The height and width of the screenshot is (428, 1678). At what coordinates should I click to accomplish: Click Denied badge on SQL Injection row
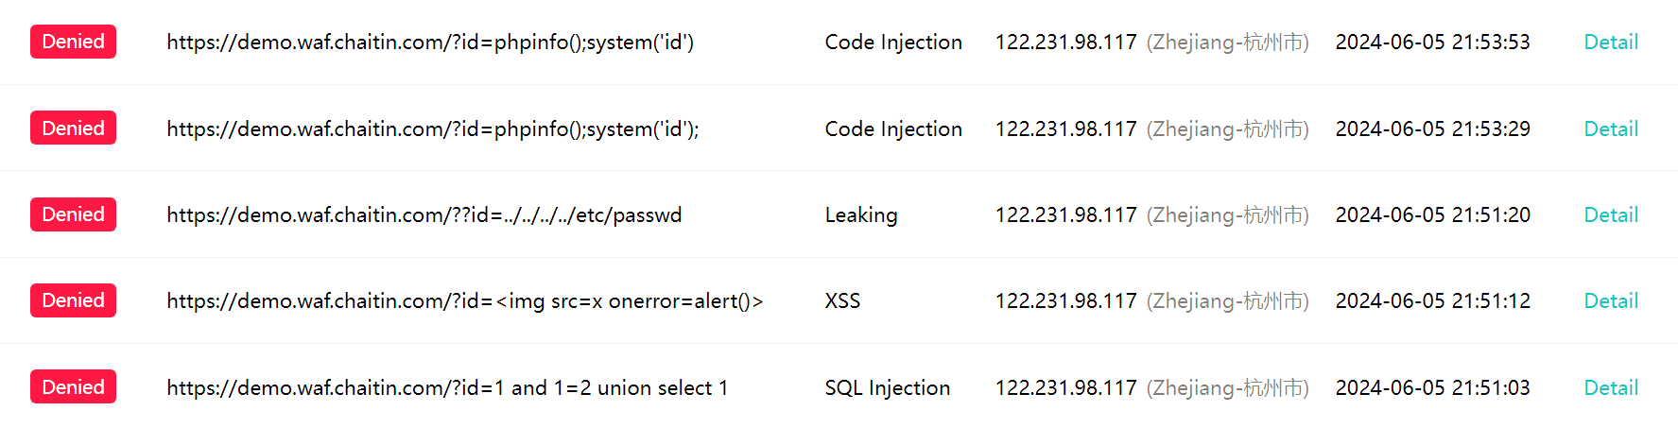click(73, 387)
